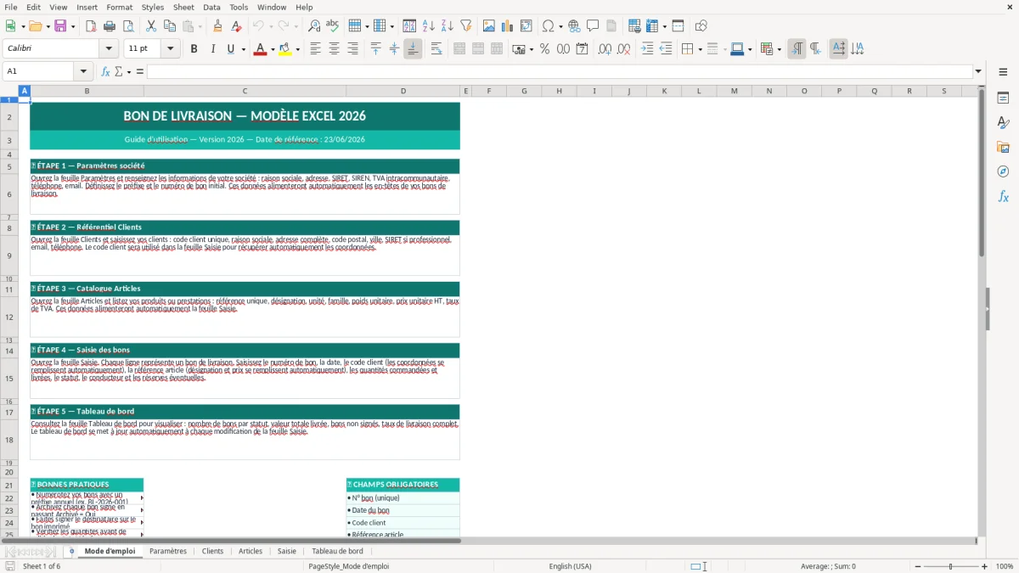Click the Function Wizard fx icon

pos(105,71)
